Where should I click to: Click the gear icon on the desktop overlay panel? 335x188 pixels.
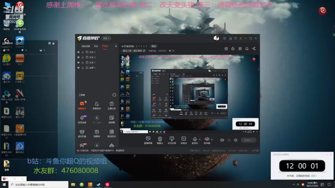[x=49, y=43]
